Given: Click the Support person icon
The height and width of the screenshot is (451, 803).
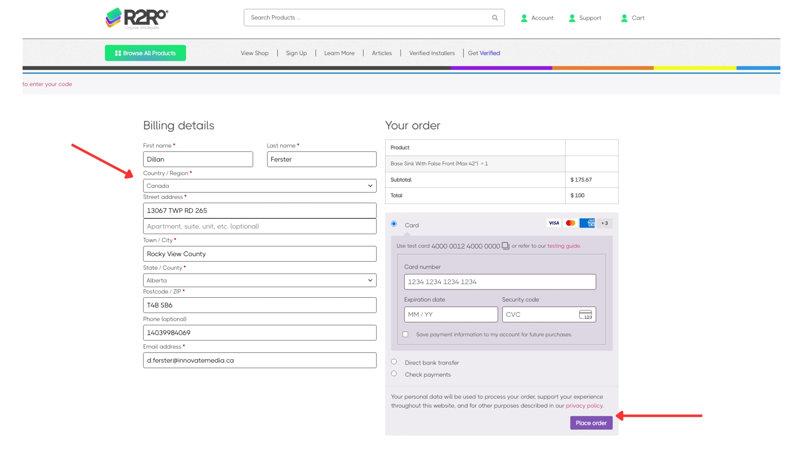Looking at the screenshot, I should coord(572,18).
